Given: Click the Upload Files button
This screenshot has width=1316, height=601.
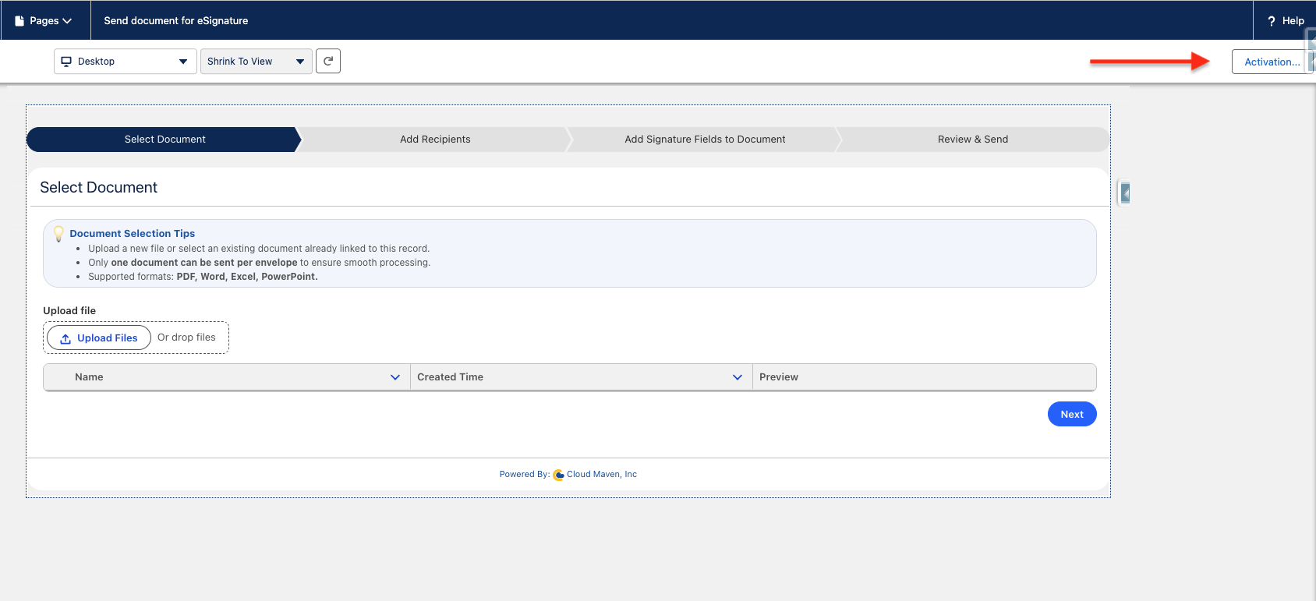Looking at the screenshot, I should [x=99, y=338].
